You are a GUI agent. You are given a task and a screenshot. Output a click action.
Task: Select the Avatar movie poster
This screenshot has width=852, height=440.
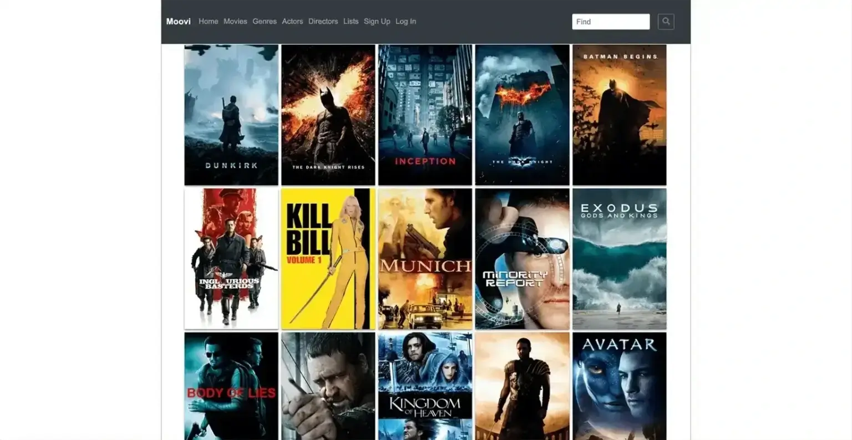pos(619,386)
